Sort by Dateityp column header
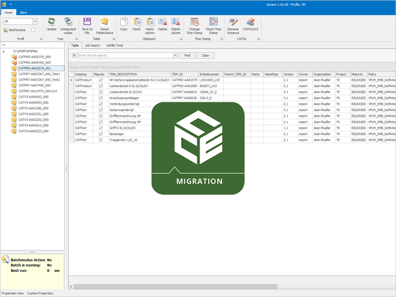 (x=83, y=74)
